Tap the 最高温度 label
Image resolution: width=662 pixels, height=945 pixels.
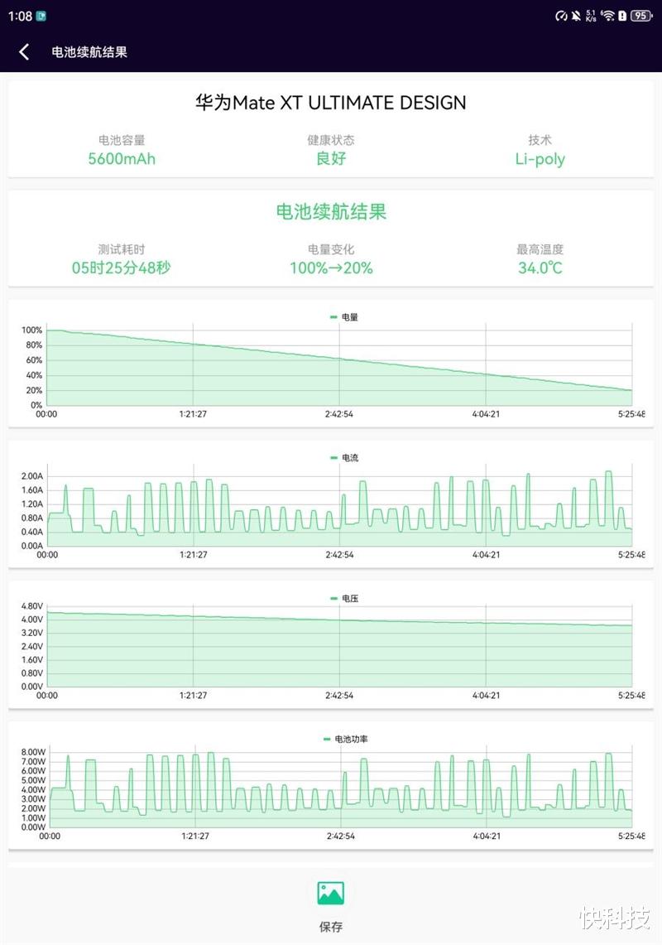[540, 249]
